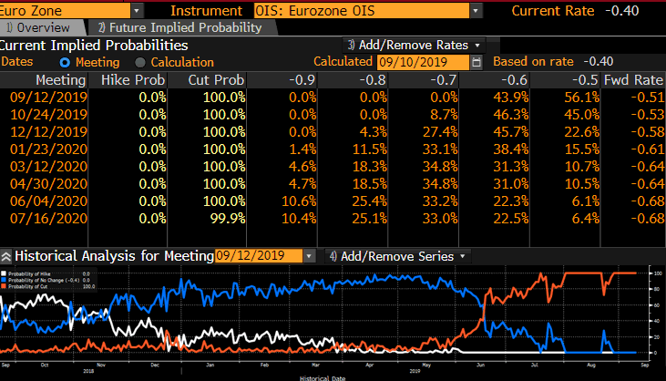Click the -0.58 forward rate value

tap(647, 132)
